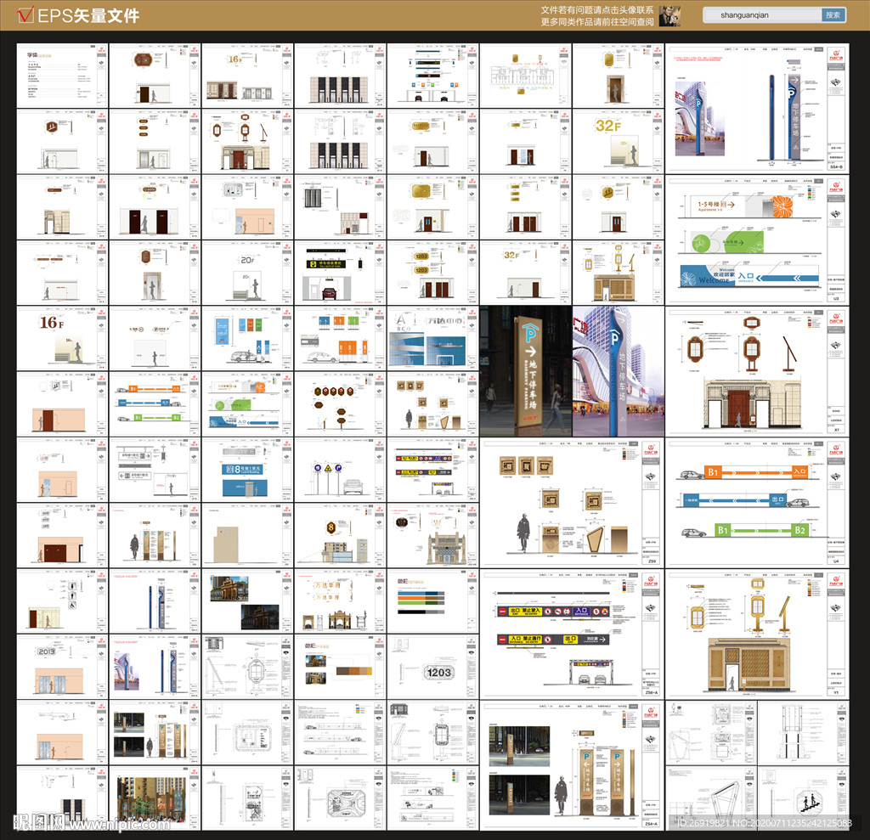The image size is (870, 840).
Task: Open the brown colour palette with photos thumbnail
Action: tap(340, 667)
